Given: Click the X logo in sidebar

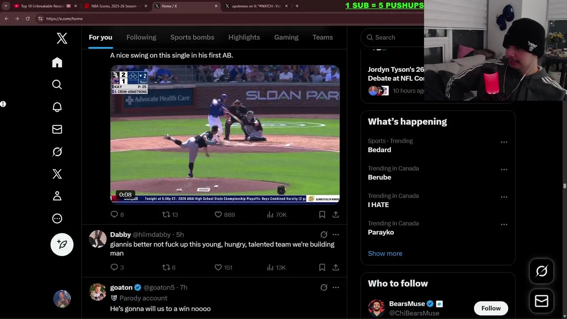Looking at the screenshot, I should pyautogui.click(x=62, y=38).
